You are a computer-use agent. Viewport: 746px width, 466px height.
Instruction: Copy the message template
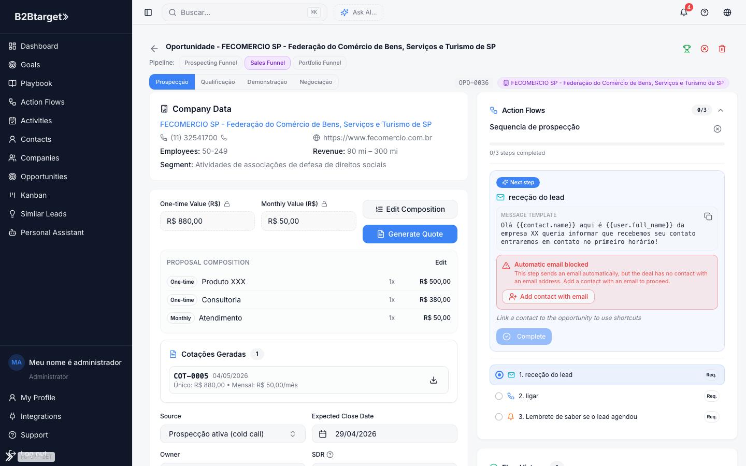point(708,216)
